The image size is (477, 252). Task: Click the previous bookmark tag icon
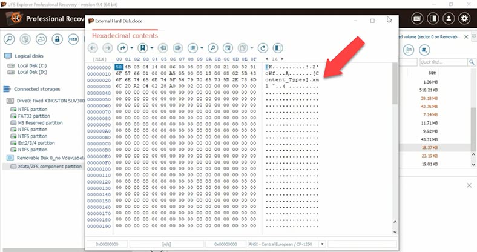pos(163,48)
